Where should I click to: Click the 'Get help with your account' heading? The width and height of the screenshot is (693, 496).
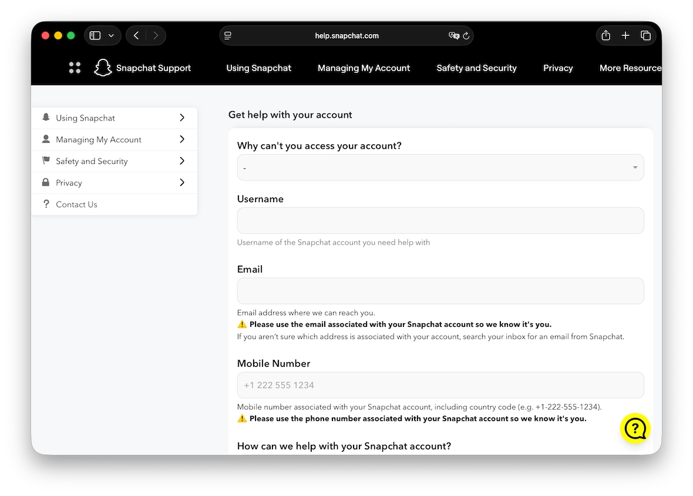pyautogui.click(x=290, y=115)
